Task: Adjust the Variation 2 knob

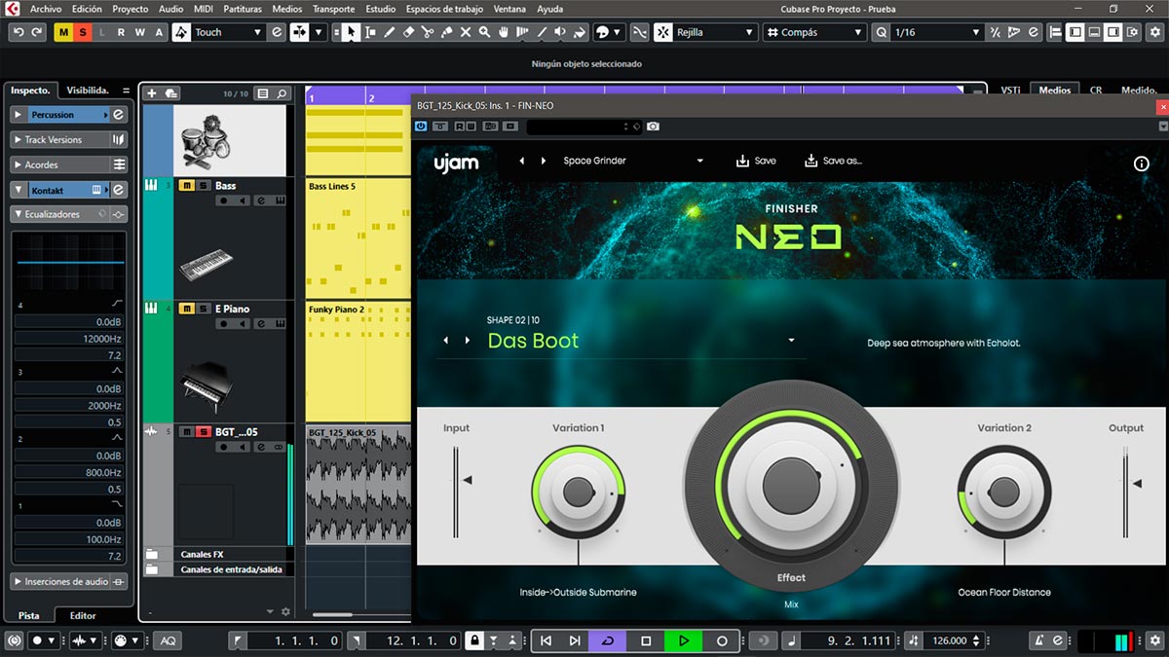Action: [x=1003, y=493]
